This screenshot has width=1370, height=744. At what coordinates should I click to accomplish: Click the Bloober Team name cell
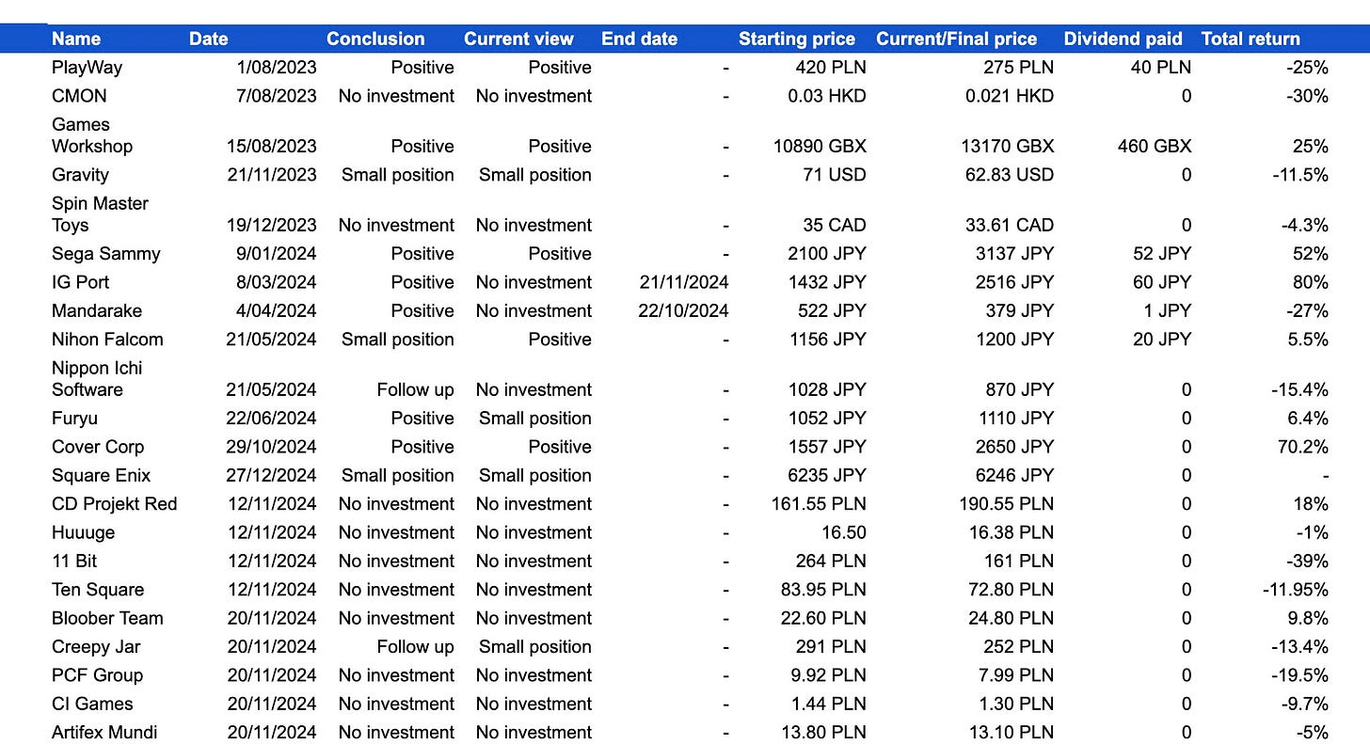tap(107, 618)
